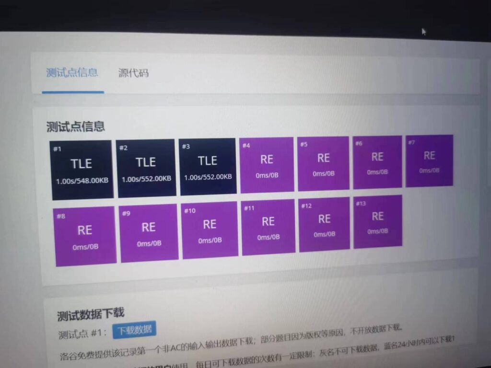Image resolution: width=491 pixels, height=368 pixels.
Task: Click the 测试点 #1 label text
Action: click(x=82, y=333)
